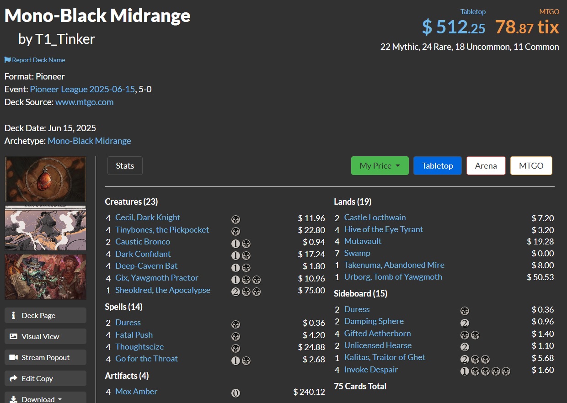
Task: Click the mana cost symbol for Mox Amber
Action: (235, 392)
